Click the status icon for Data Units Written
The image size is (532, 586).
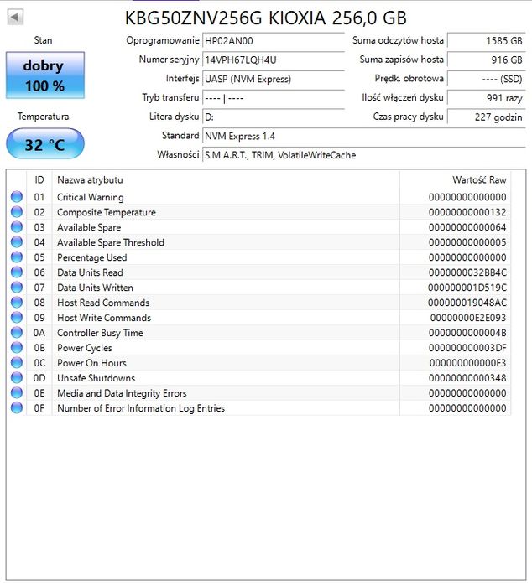coord(17,287)
